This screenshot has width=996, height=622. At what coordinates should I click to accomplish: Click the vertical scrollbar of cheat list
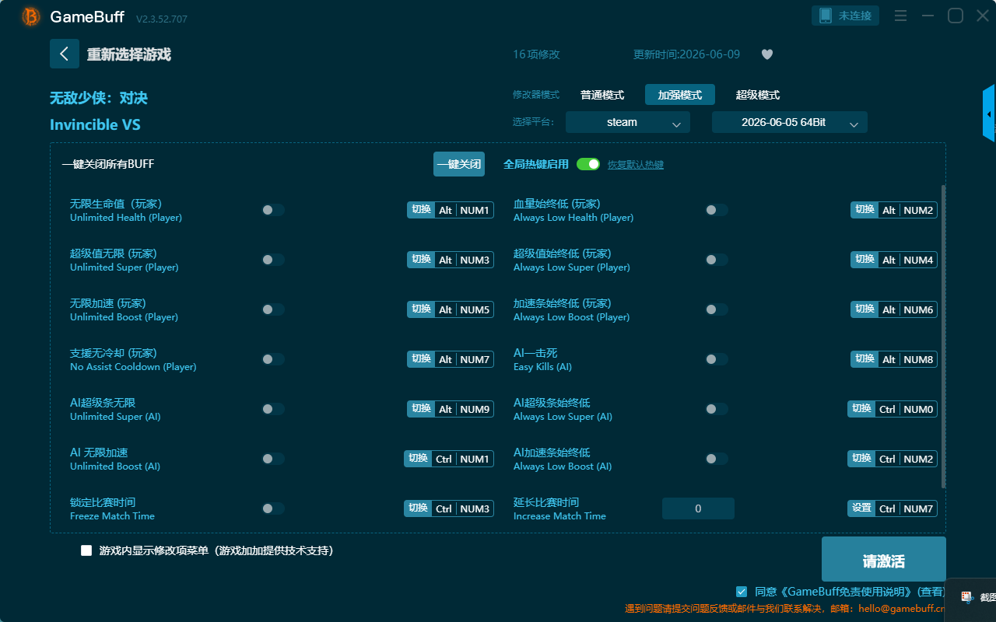tap(944, 337)
